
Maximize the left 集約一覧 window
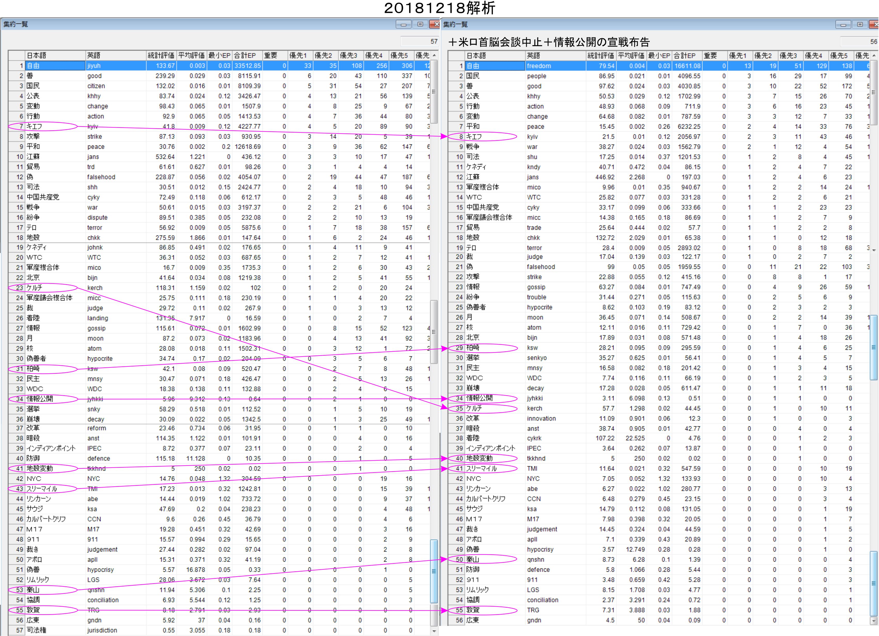pos(420,25)
